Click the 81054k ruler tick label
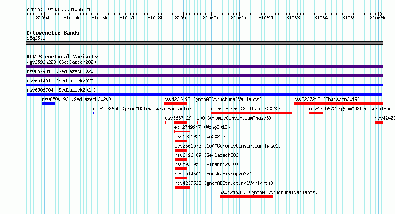 (44, 18)
